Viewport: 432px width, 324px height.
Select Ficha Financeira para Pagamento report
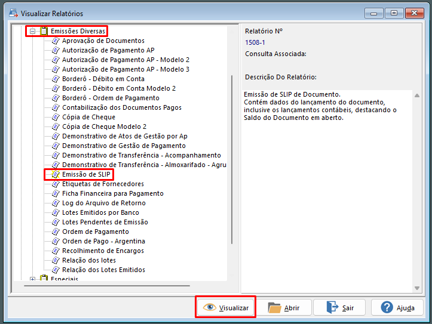click(113, 193)
